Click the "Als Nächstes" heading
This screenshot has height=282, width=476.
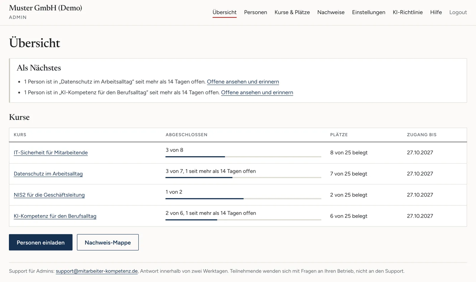coord(39,68)
